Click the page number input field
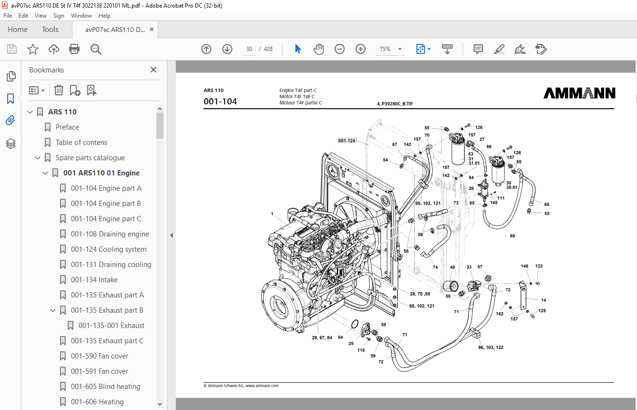This screenshot has width=637, height=410. 249,49
